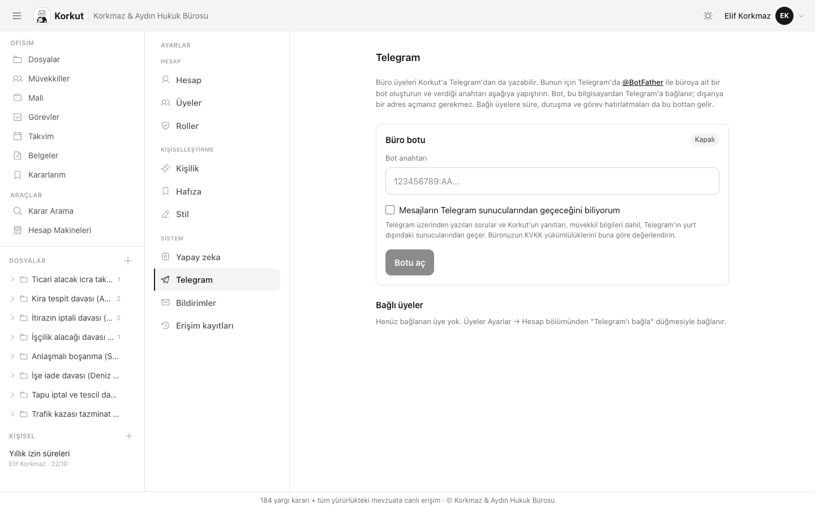Click the Kapalı status badge

pos(705,140)
